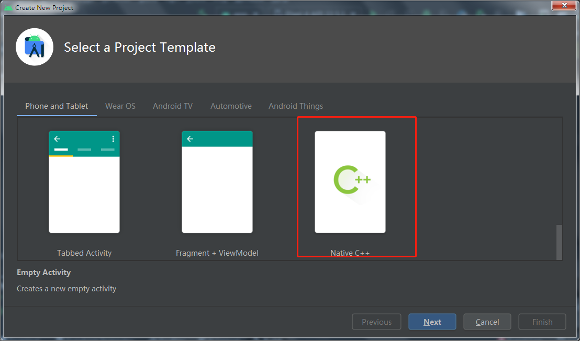Click 'Creates a new empty activity' text
The width and height of the screenshot is (580, 341).
(66, 289)
